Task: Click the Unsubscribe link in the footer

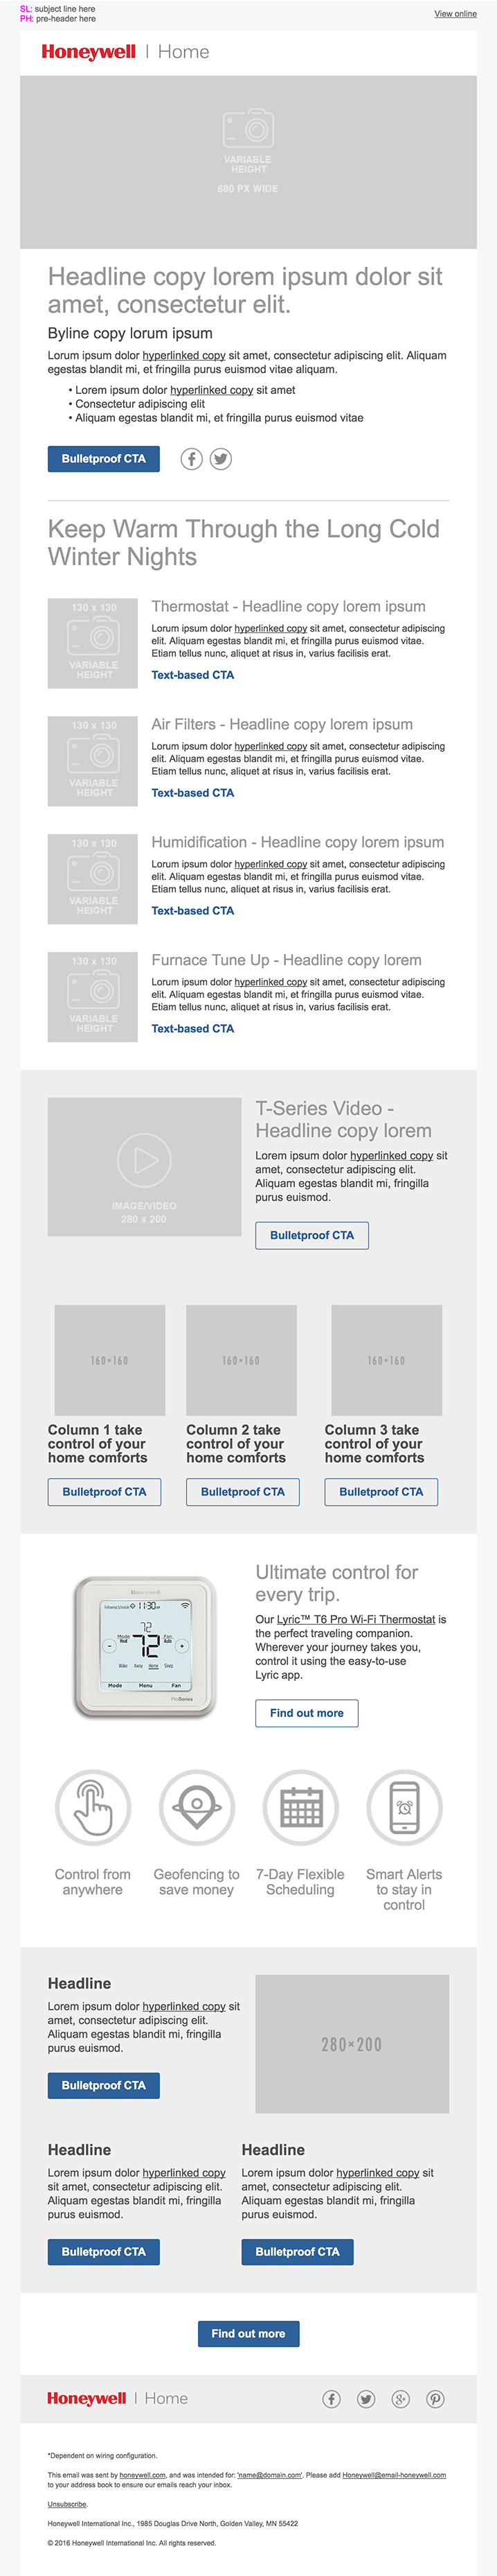Action: click(67, 2504)
